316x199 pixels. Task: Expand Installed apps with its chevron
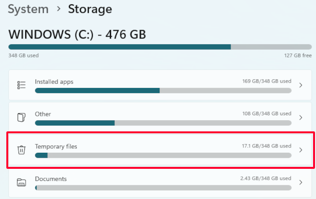(x=300, y=85)
